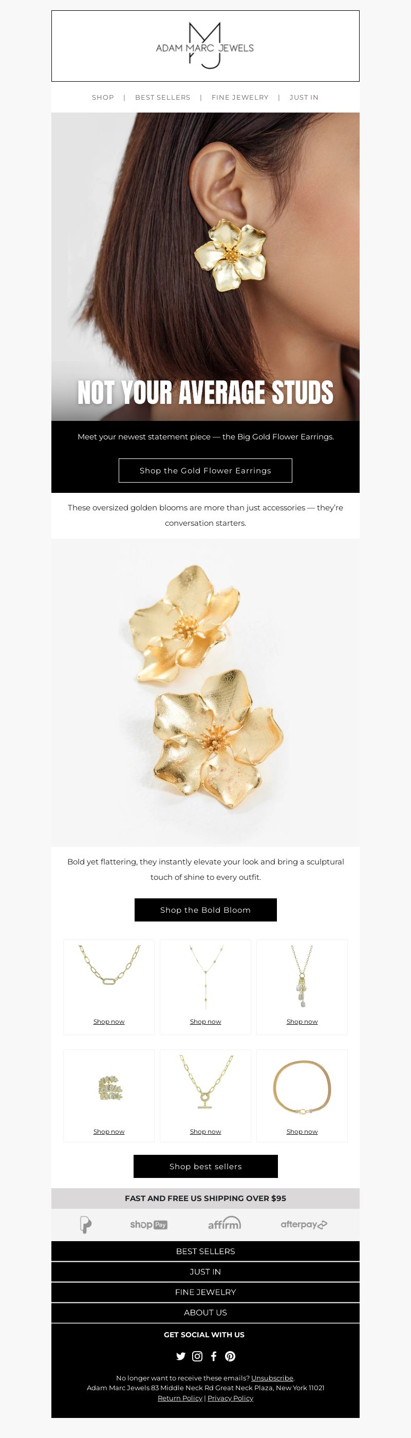This screenshot has height=1438, width=411.
Task: Open the FINE JEWELRY top navigation item
Action: (240, 97)
